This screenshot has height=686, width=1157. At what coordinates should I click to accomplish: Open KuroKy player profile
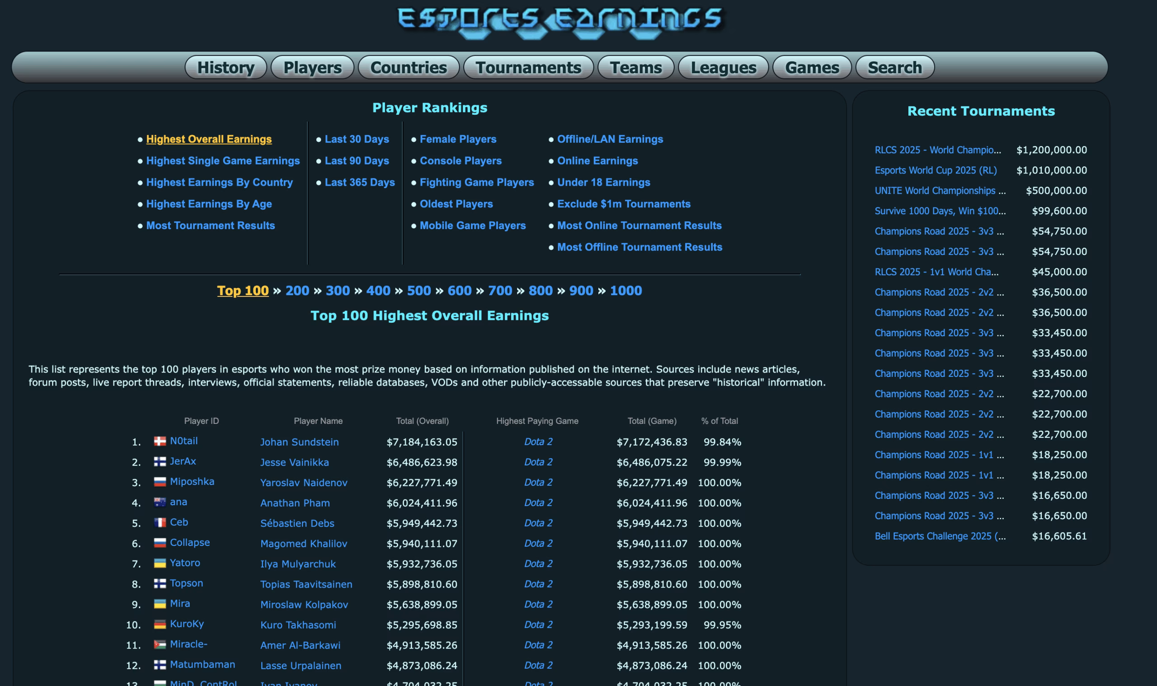(187, 624)
